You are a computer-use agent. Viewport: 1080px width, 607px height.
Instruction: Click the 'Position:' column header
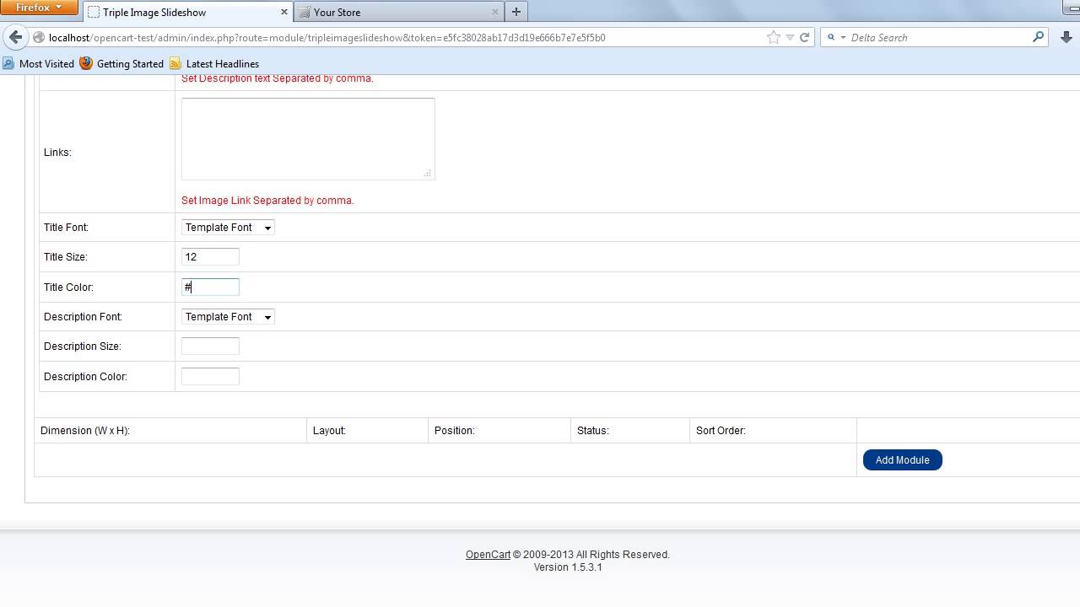coord(455,431)
